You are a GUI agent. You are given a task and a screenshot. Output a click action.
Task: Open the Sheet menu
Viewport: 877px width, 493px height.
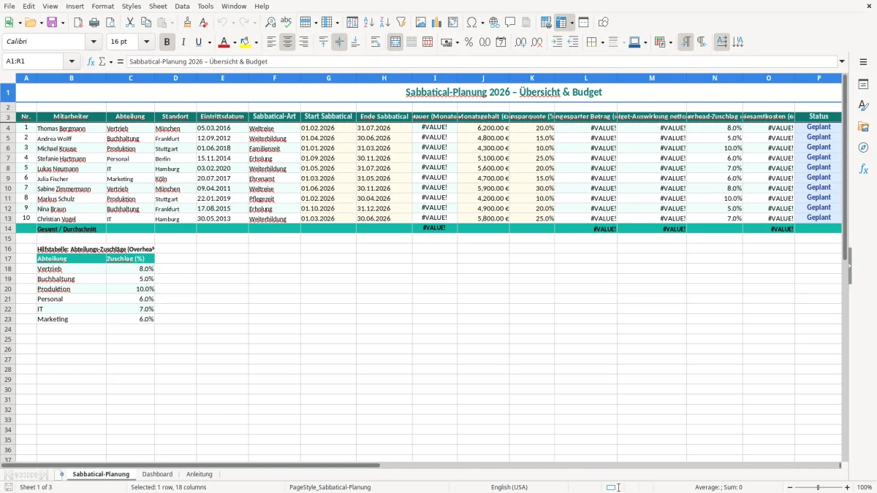[158, 6]
